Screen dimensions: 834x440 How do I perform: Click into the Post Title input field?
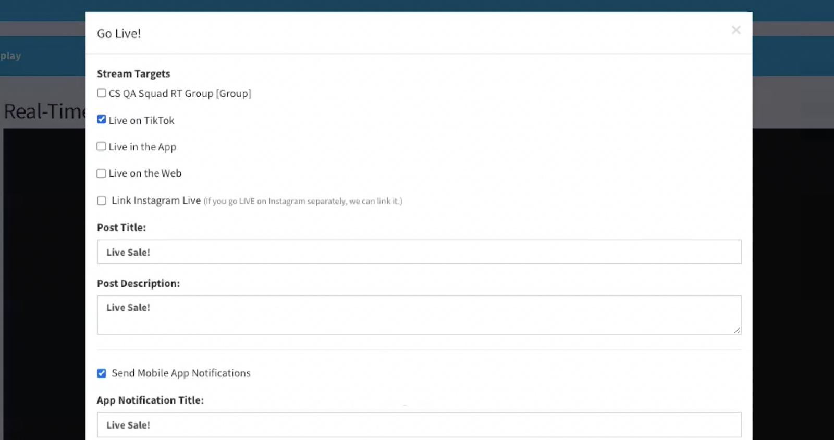(x=419, y=252)
